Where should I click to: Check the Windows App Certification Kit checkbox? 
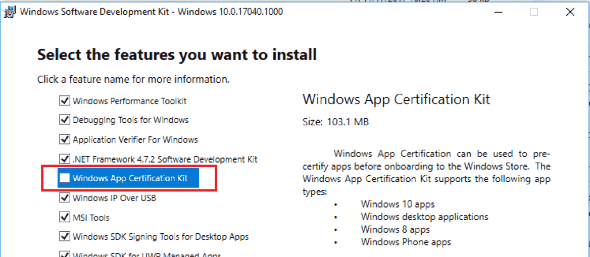coord(65,178)
